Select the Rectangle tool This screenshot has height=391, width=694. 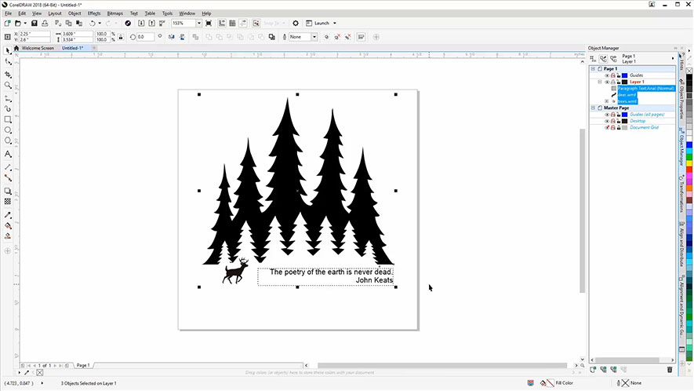8,119
